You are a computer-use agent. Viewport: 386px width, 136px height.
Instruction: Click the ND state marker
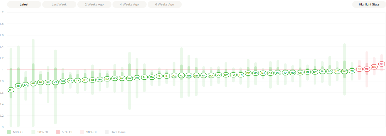click(x=181, y=75)
